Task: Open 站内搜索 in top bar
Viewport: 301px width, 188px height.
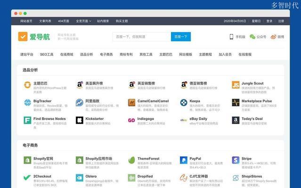Action: 103,21
